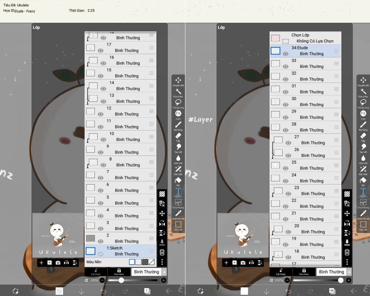Viewport: 370px width, 296px height.
Task: Click merge-down arrow icon beside layer 2
Action: [x=162, y=242]
